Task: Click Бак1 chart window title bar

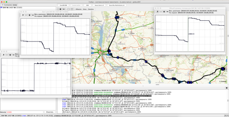Action: [x=55, y=12]
